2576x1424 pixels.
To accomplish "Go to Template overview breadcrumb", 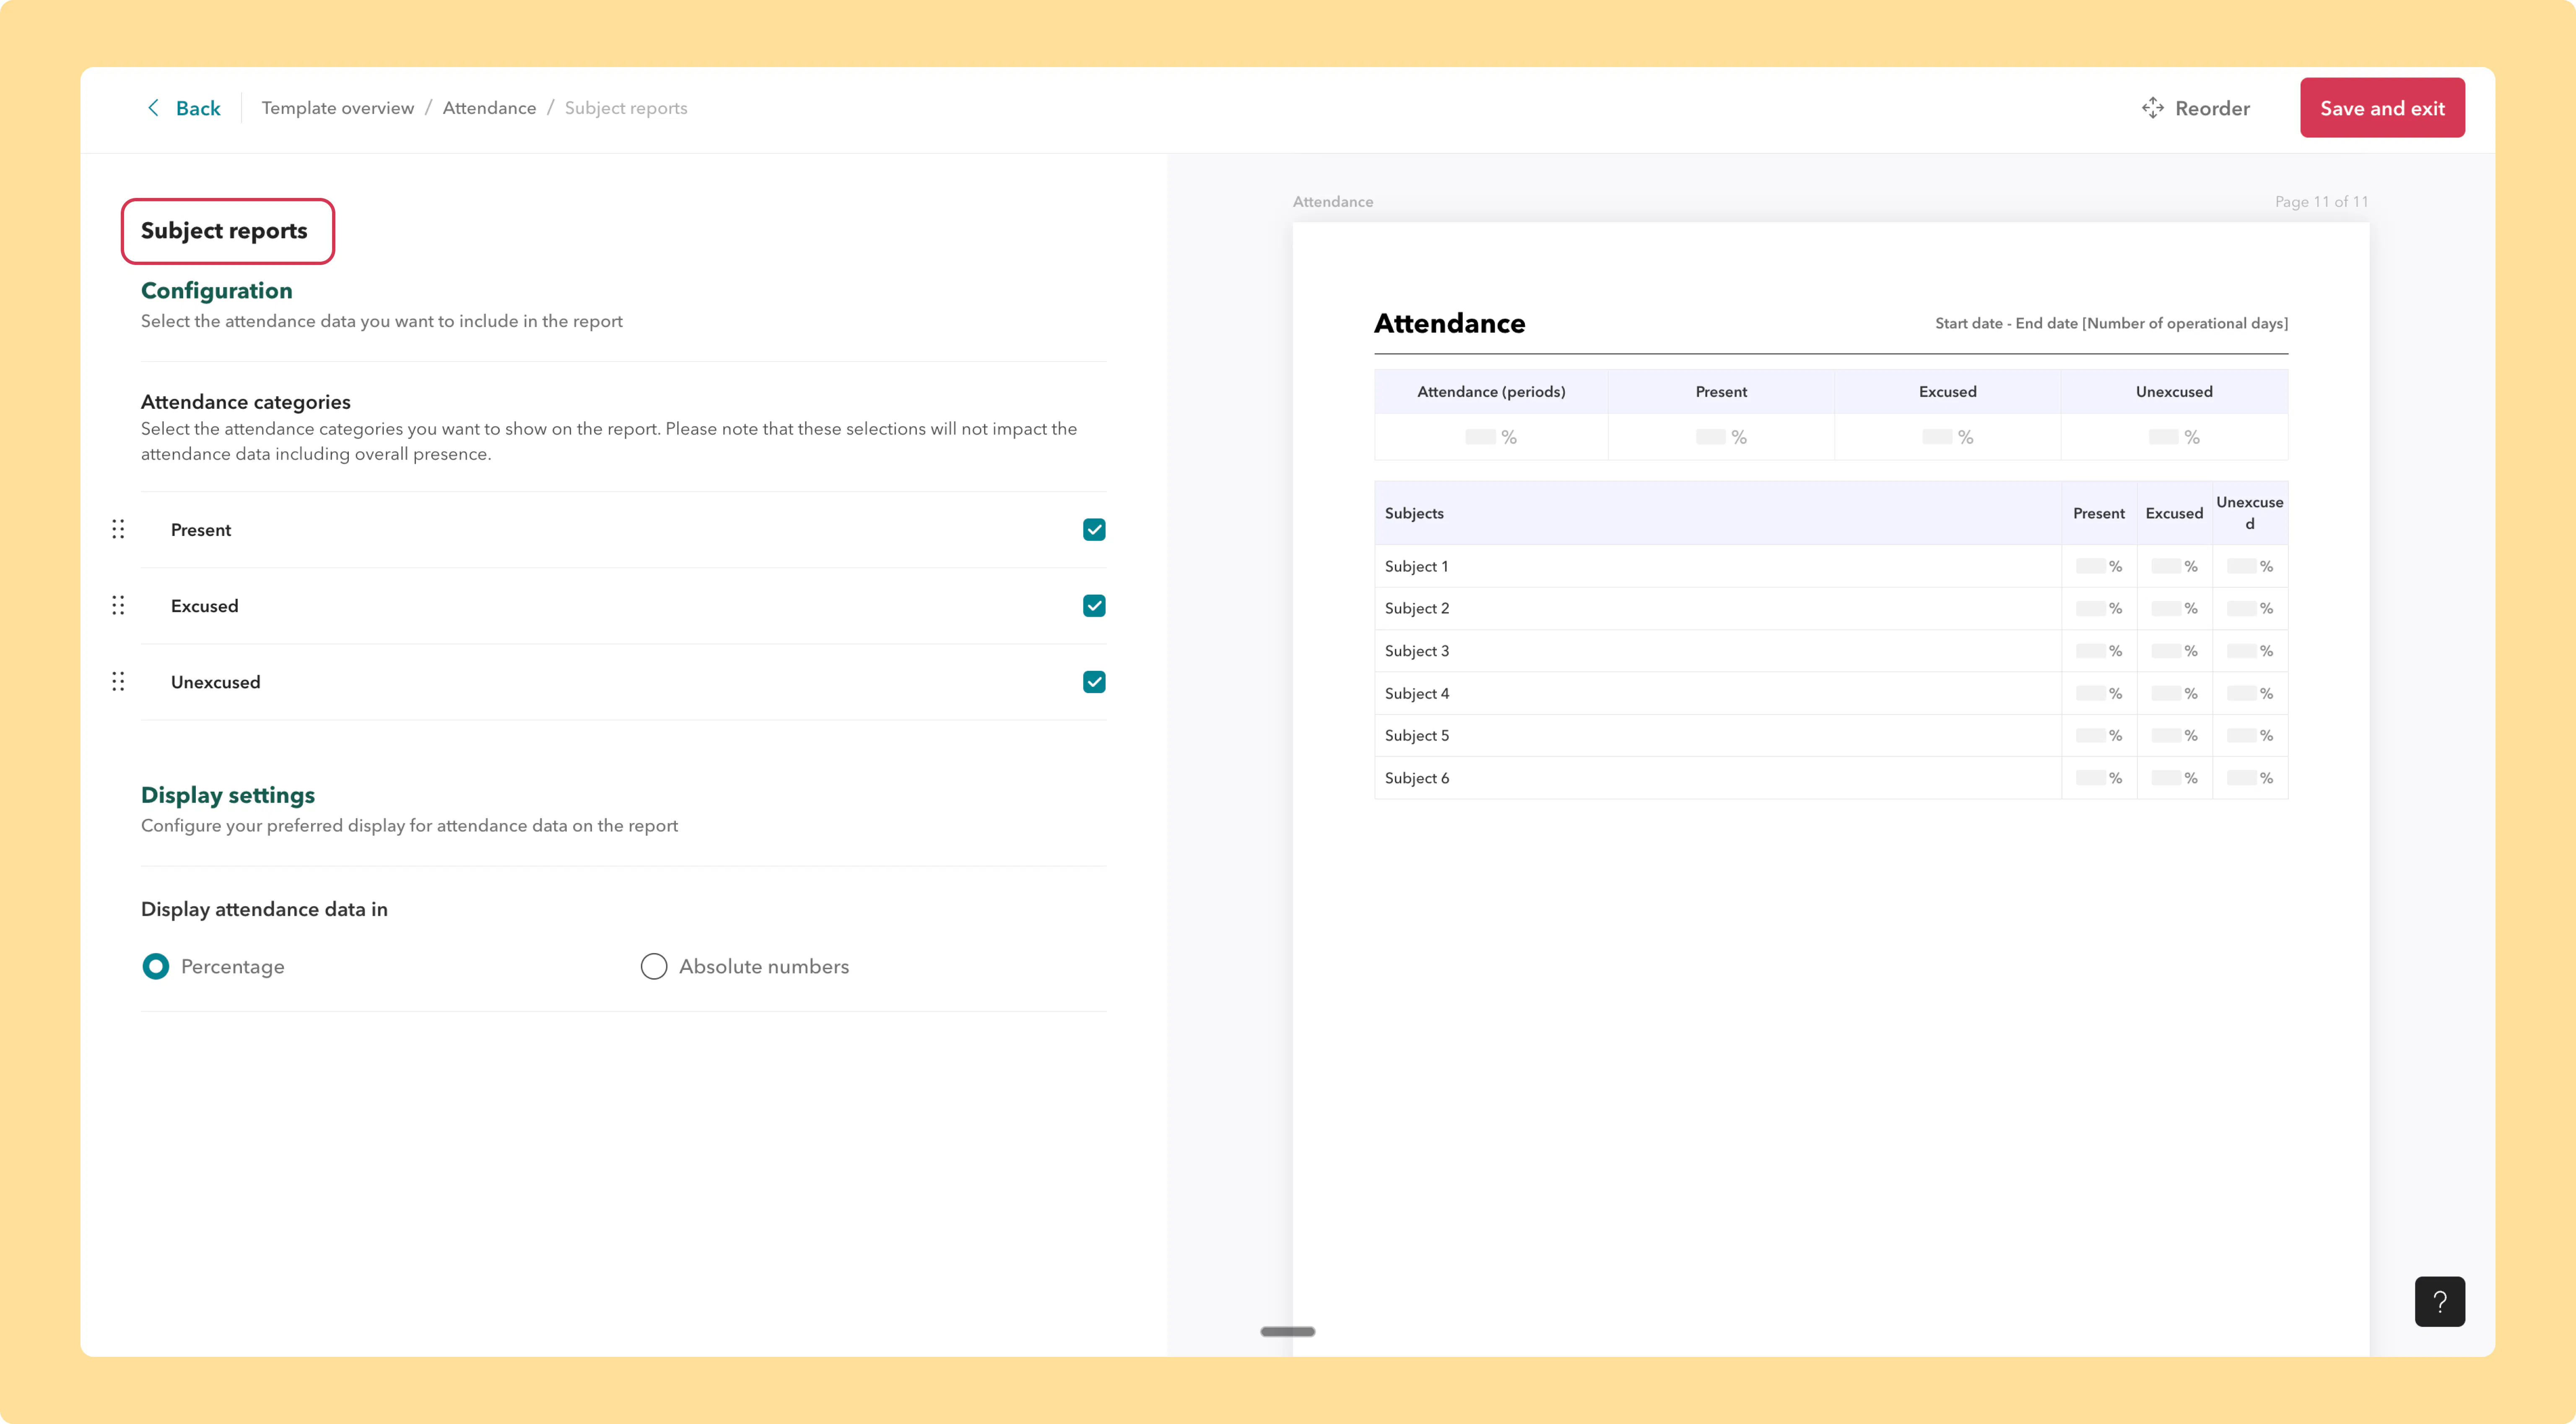I will pyautogui.click(x=338, y=108).
